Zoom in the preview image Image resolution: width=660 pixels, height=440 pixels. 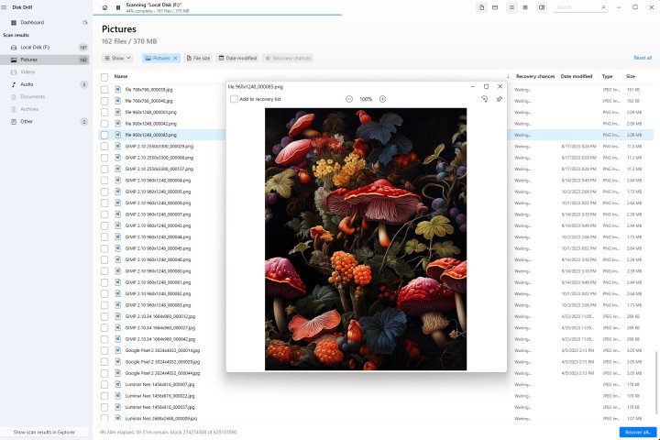382,99
